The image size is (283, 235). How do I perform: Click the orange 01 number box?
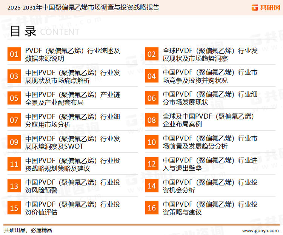pyautogui.click(x=14, y=54)
